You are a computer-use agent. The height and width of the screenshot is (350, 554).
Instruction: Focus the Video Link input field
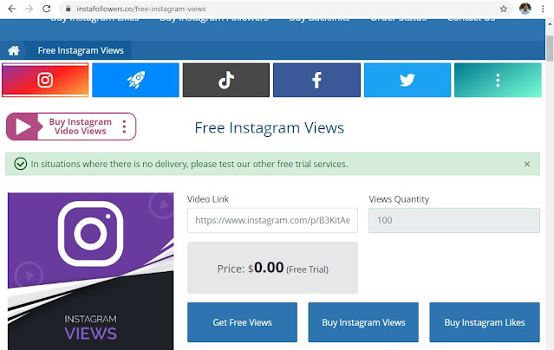272,220
